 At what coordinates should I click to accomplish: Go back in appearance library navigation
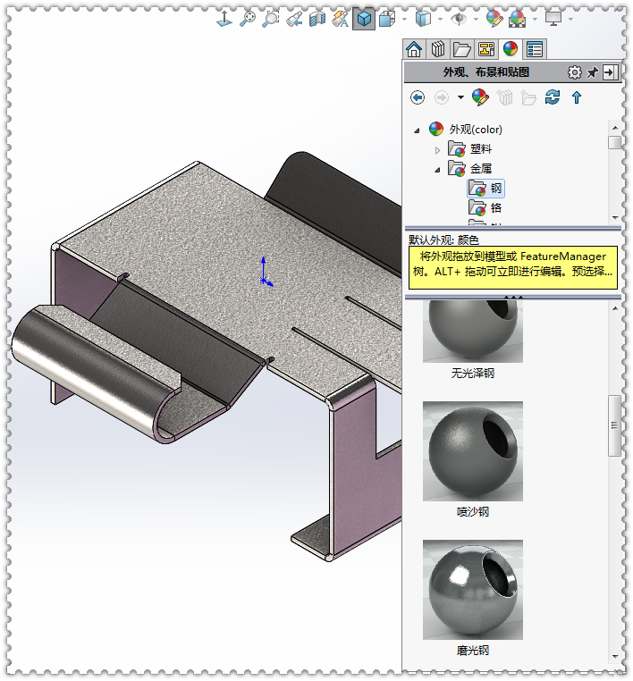[418, 97]
